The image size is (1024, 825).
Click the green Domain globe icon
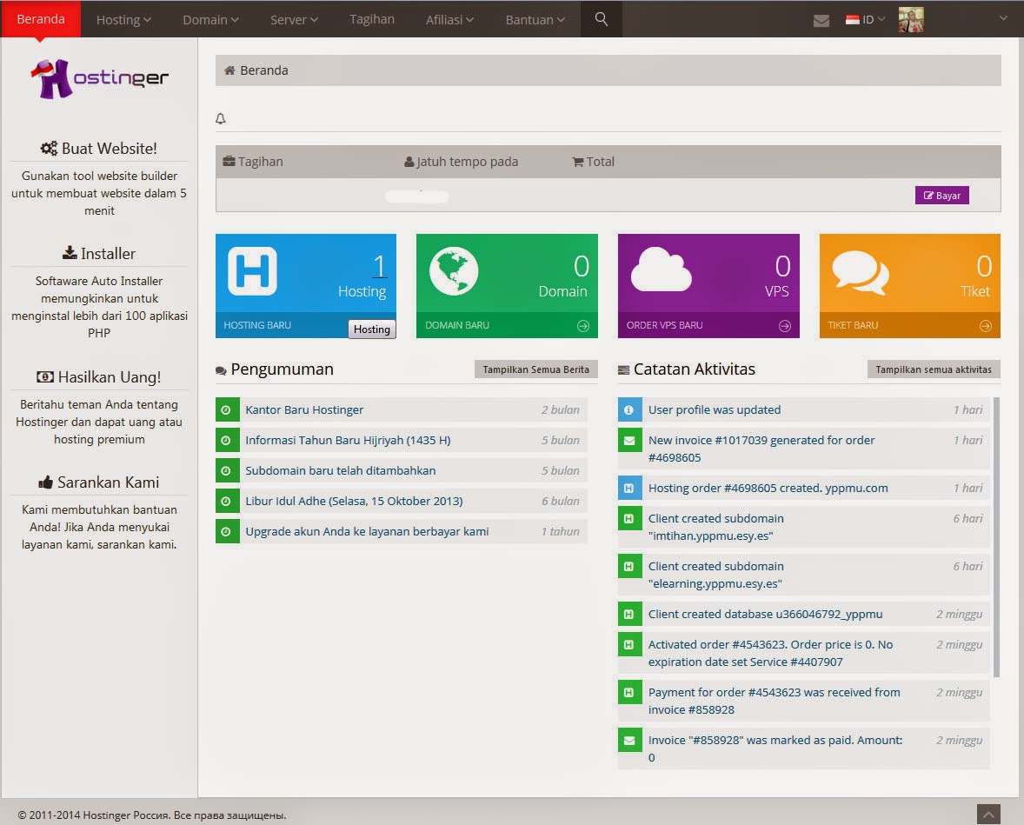454,270
